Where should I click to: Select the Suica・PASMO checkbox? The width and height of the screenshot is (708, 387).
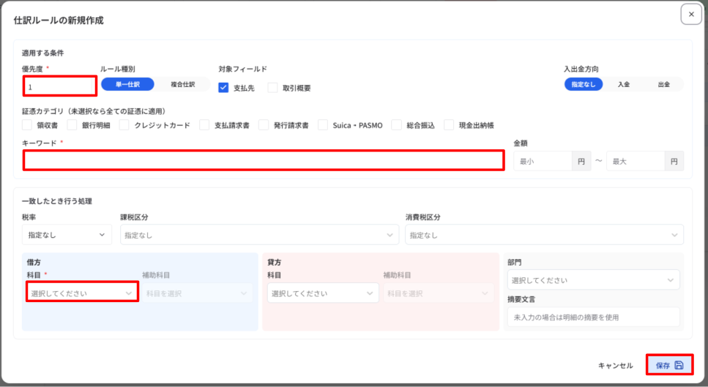(323, 125)
